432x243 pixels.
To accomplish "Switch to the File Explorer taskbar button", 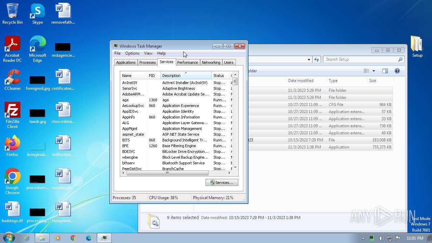I will coord(42,238).
